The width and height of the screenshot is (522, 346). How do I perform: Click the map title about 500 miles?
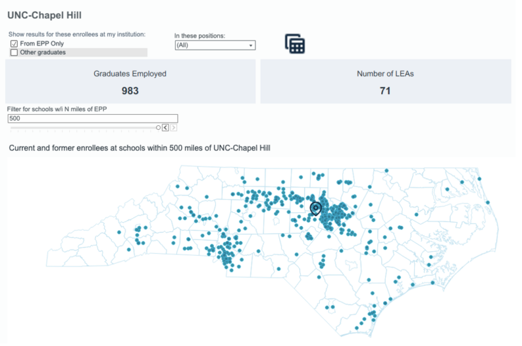[x=140, y=148]
